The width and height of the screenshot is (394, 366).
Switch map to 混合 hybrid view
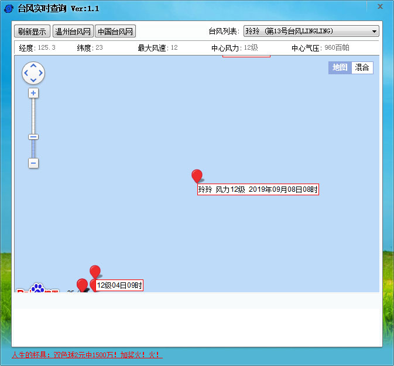coord(362,67)
